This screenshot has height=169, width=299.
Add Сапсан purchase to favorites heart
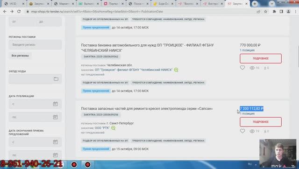click(x=242, y=131)
